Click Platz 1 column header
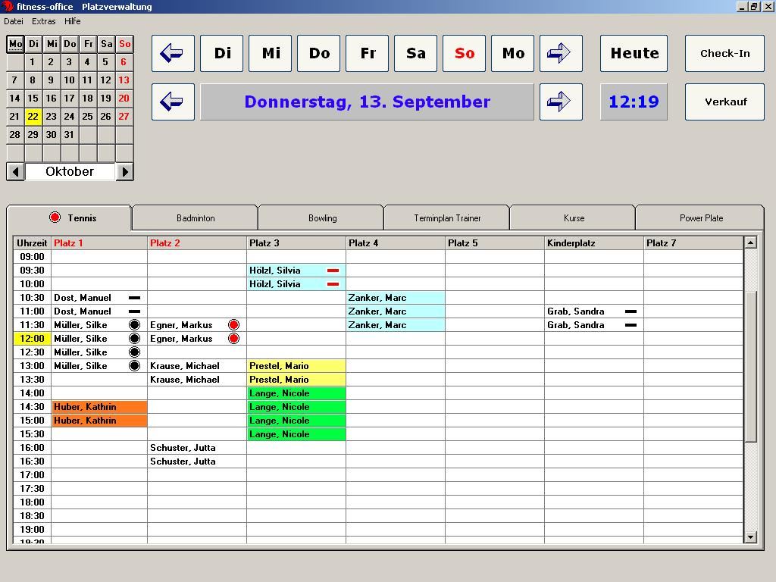The height and width of the screenshot is (582, 776). (x=99, y=243)
